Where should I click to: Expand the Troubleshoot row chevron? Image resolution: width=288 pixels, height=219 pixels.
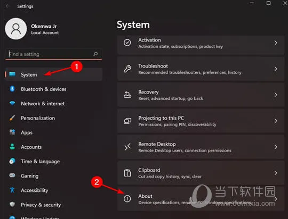click(x=276, y=69)
